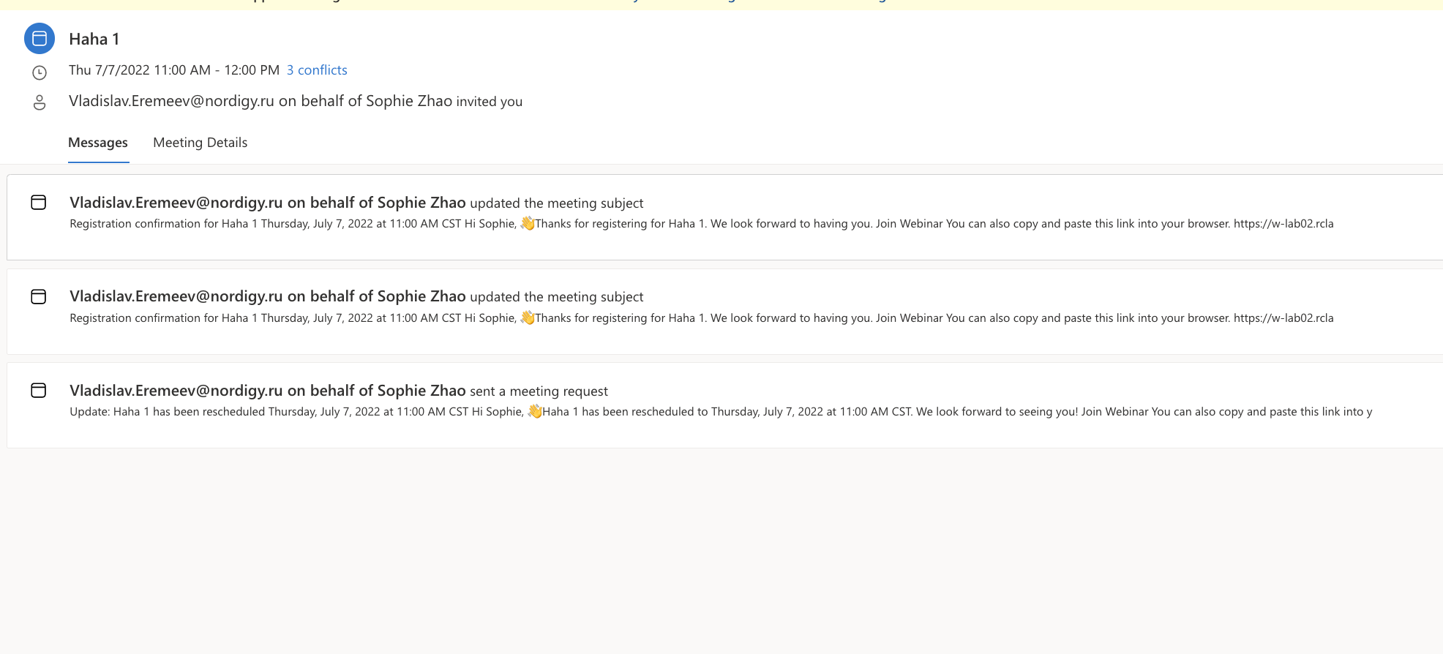Click the calendar icon on the meeting request message

tap(37, 390)
